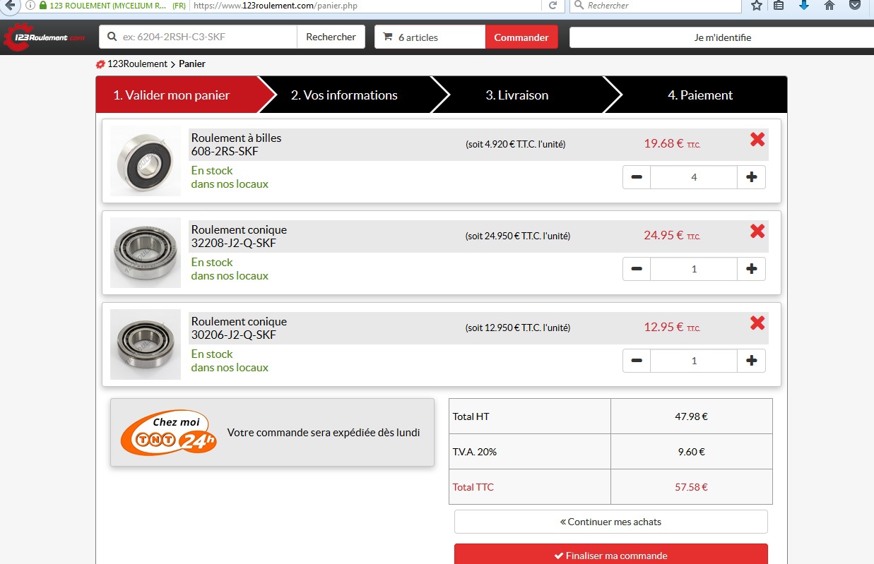This screenshot has height=564, width=874.
Task: Select step 1. Valider mon panier
Action: (177, 95)
